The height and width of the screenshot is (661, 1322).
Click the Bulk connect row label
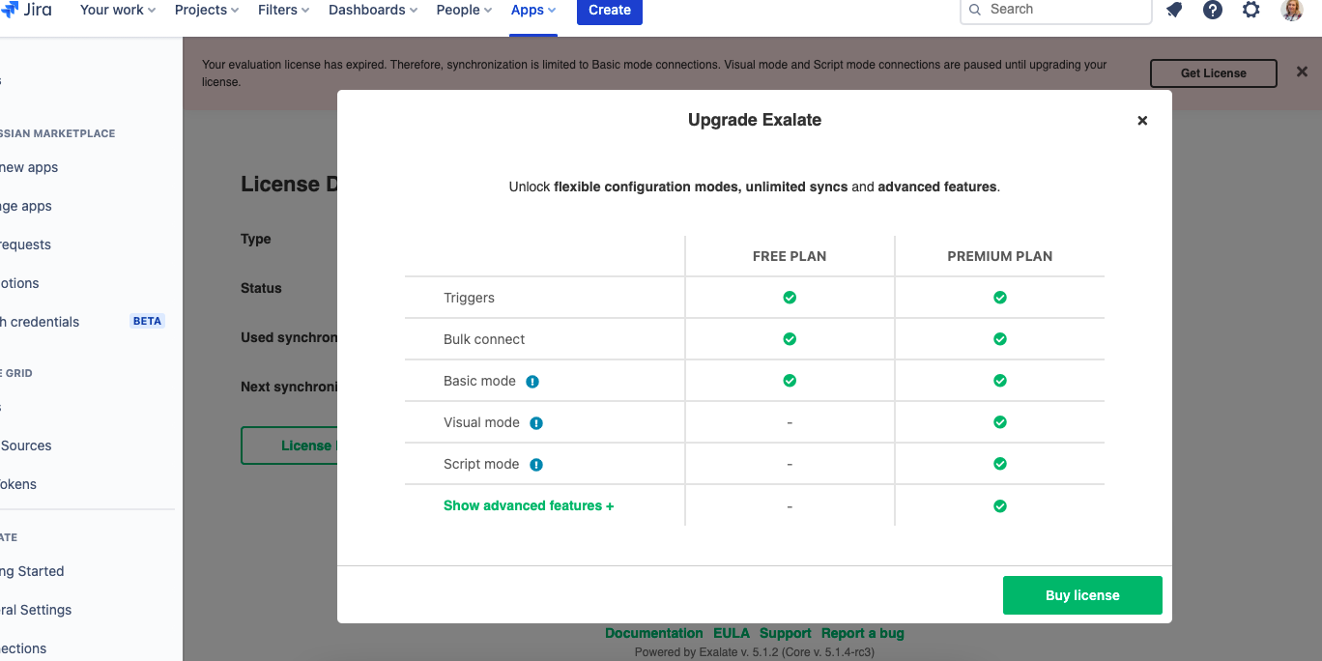[484, 339]
